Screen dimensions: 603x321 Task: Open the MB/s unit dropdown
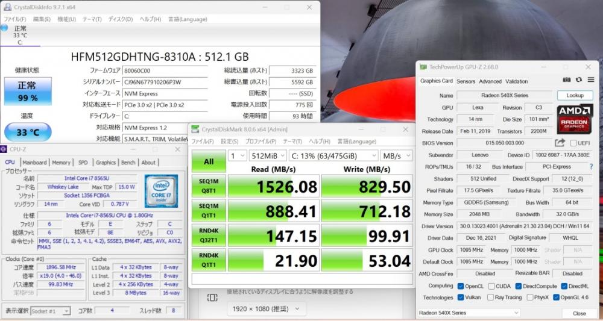(394, 156)
